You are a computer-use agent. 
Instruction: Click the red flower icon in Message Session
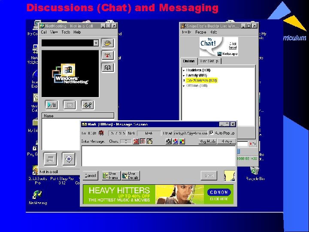[101, 133]
